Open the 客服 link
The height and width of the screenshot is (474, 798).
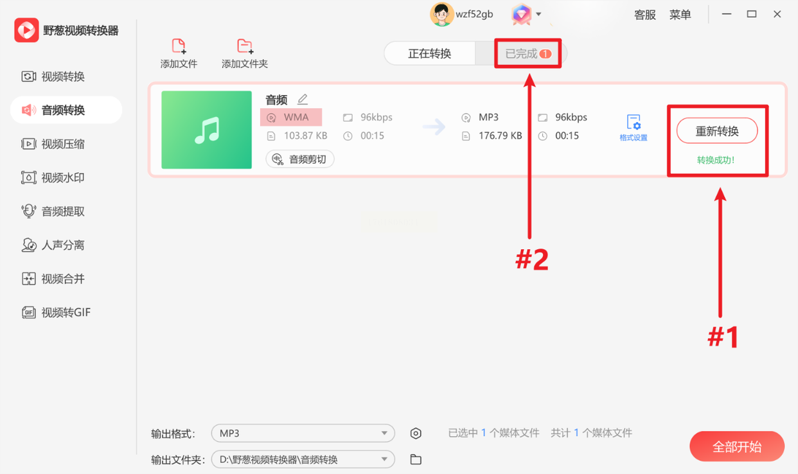pyautogui.click(x=645, y=14)
